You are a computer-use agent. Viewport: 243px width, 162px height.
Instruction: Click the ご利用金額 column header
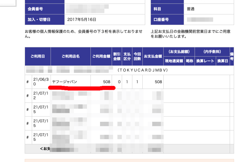101,56
